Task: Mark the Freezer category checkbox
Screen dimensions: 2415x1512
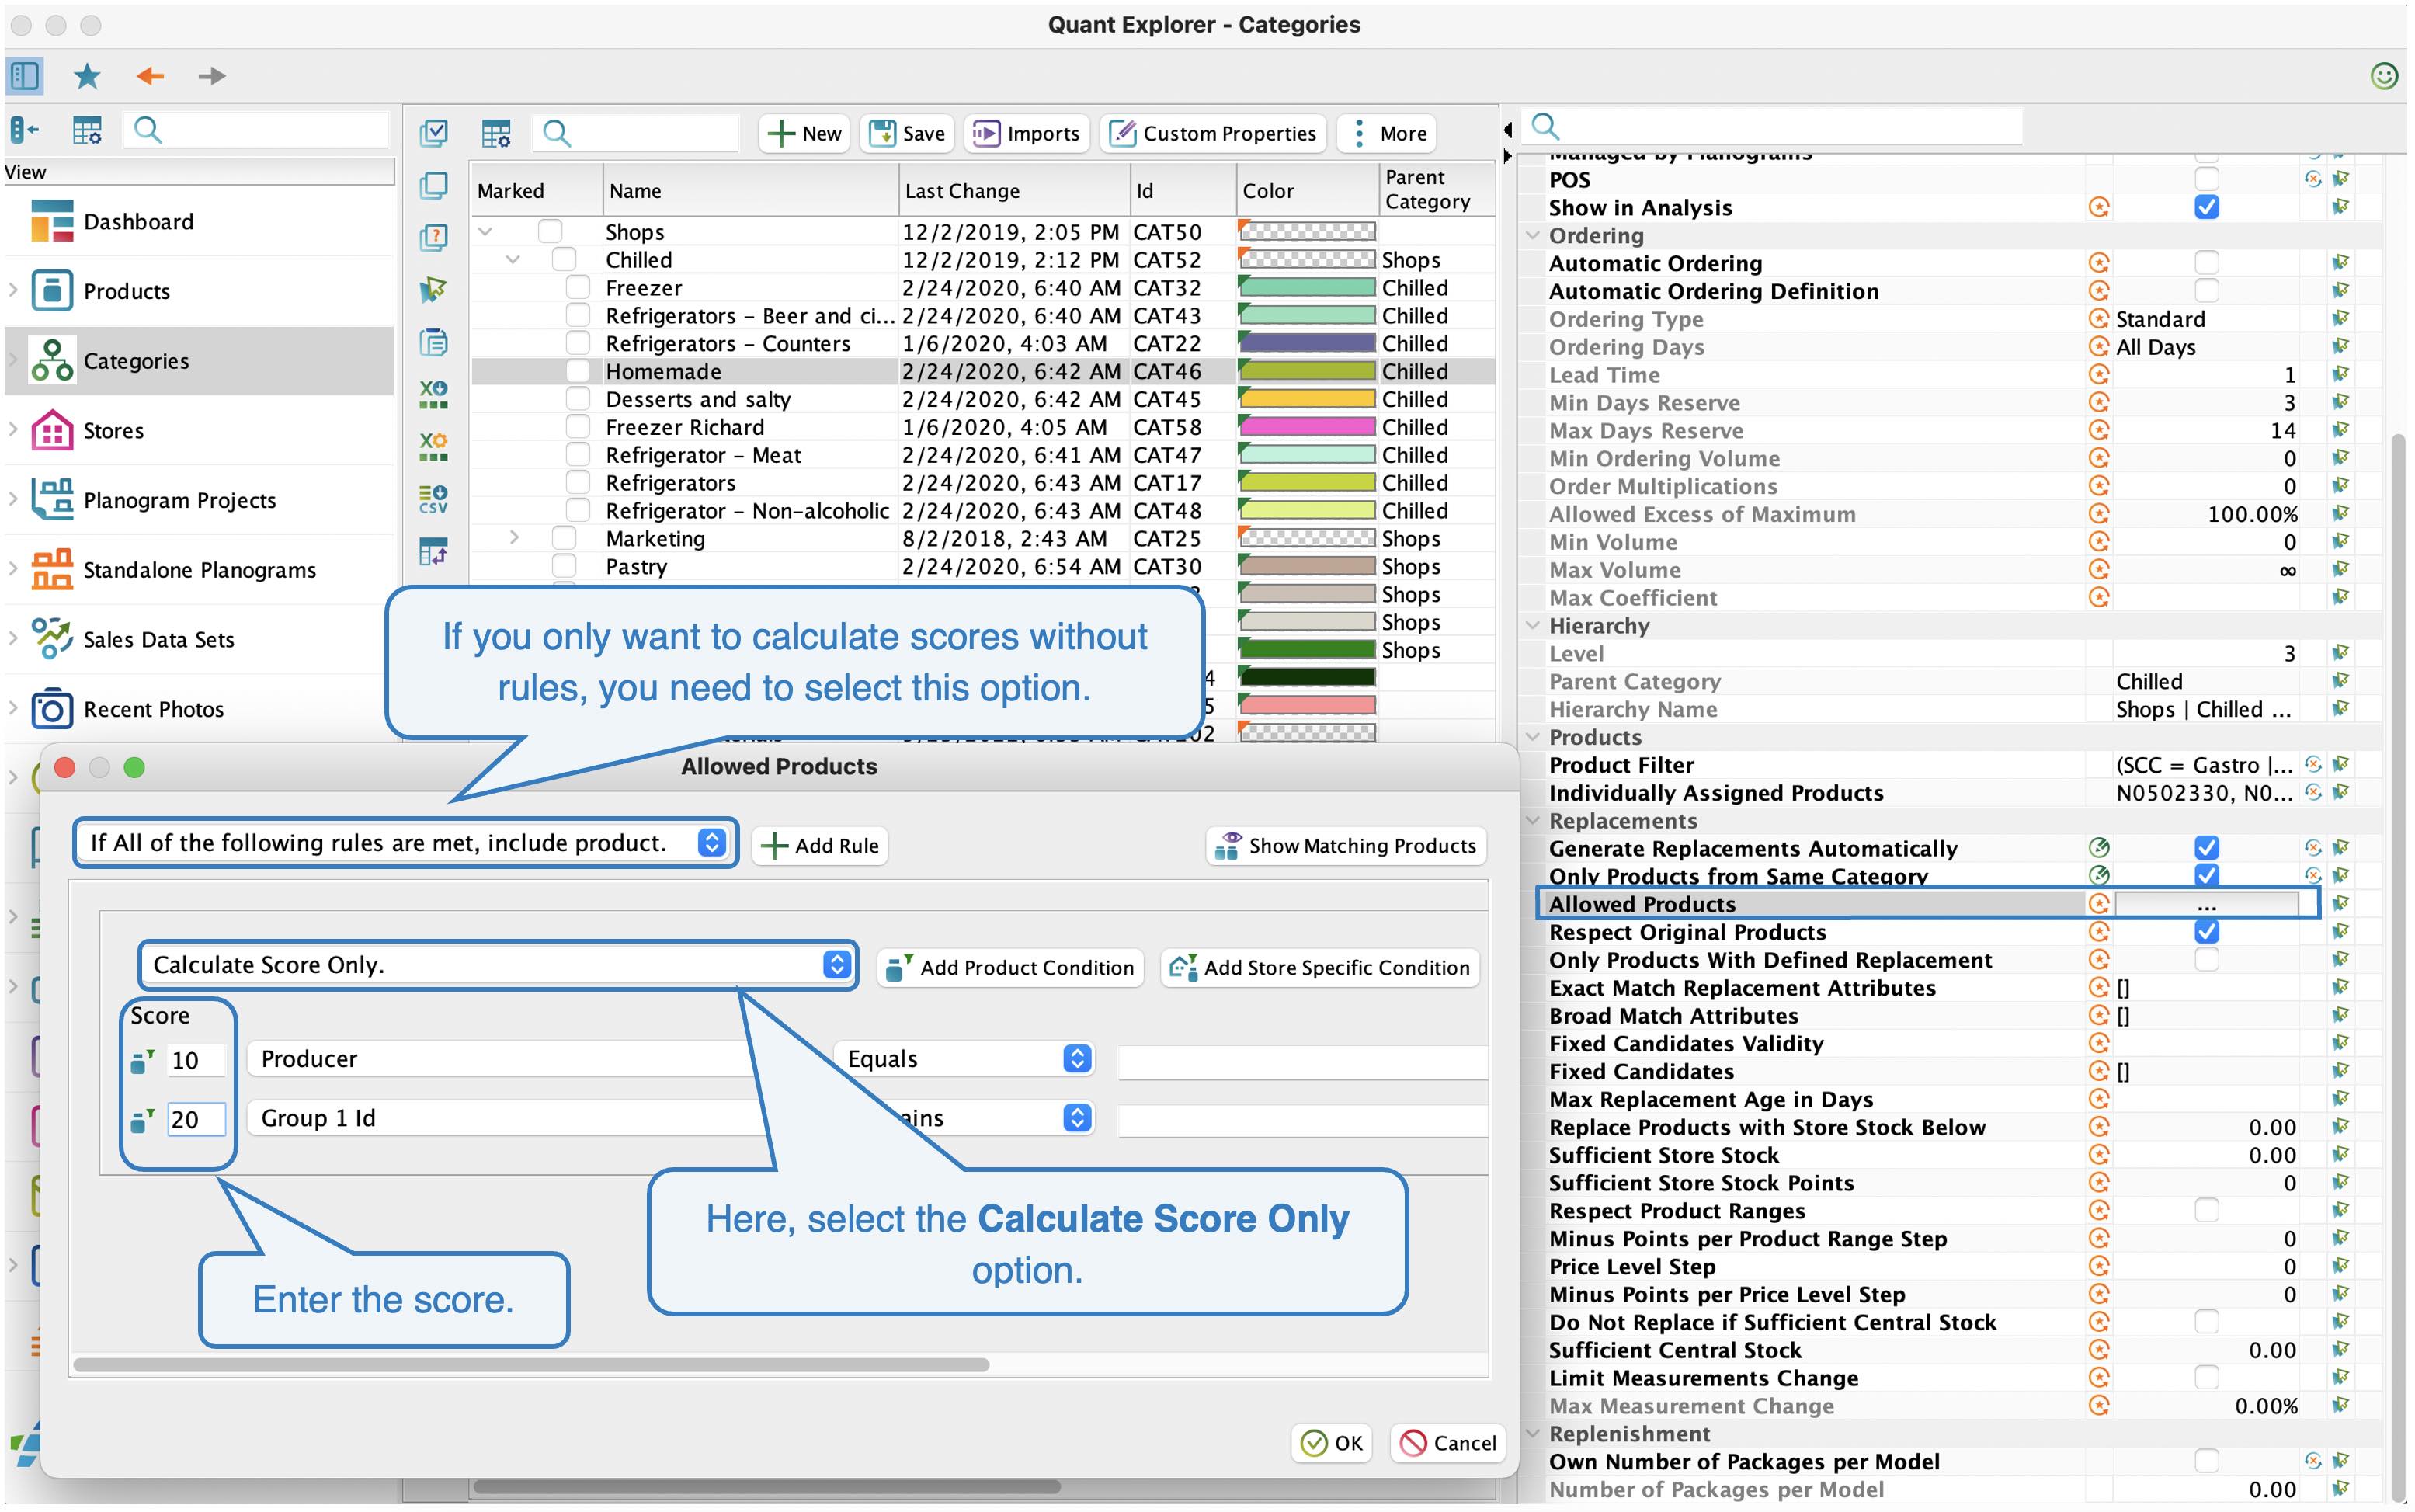Action: point(578,287)
